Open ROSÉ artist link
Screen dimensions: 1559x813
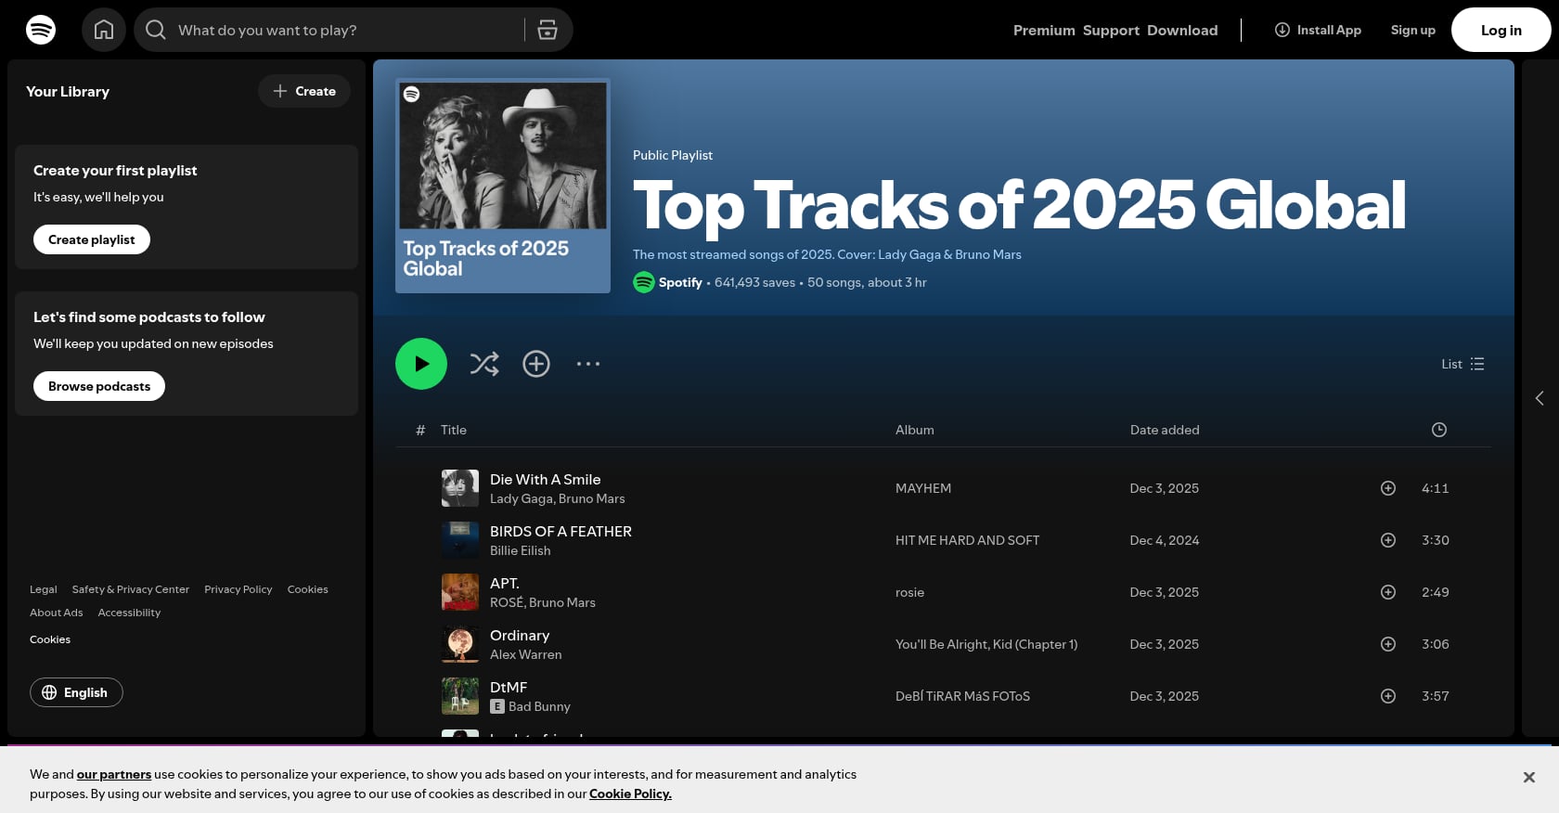click(507, 602)
